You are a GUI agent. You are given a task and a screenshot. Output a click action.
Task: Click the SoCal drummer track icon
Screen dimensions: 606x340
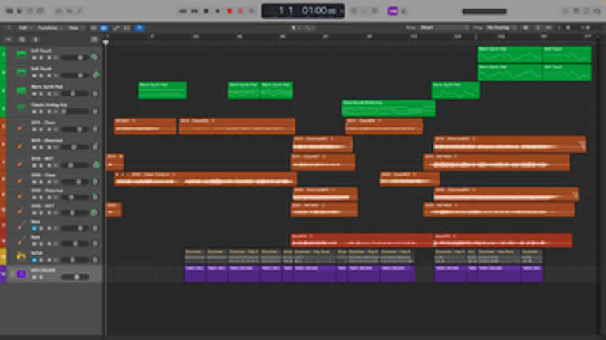21,256
